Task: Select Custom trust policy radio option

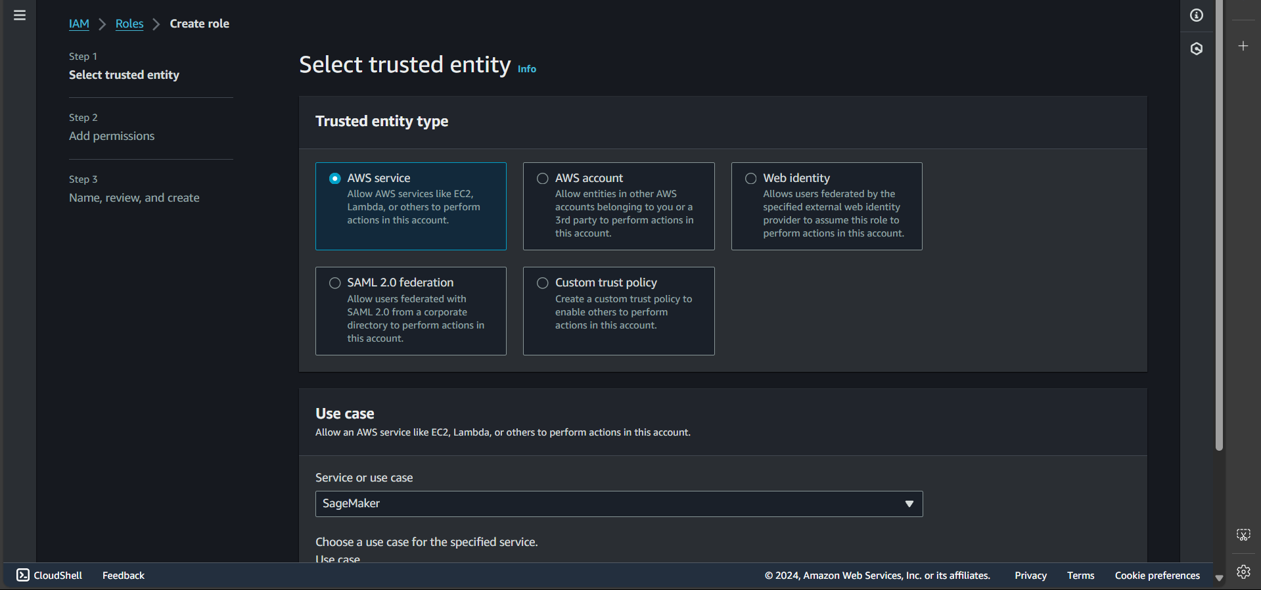Action: pyautogui.click(x=543, y=283)
